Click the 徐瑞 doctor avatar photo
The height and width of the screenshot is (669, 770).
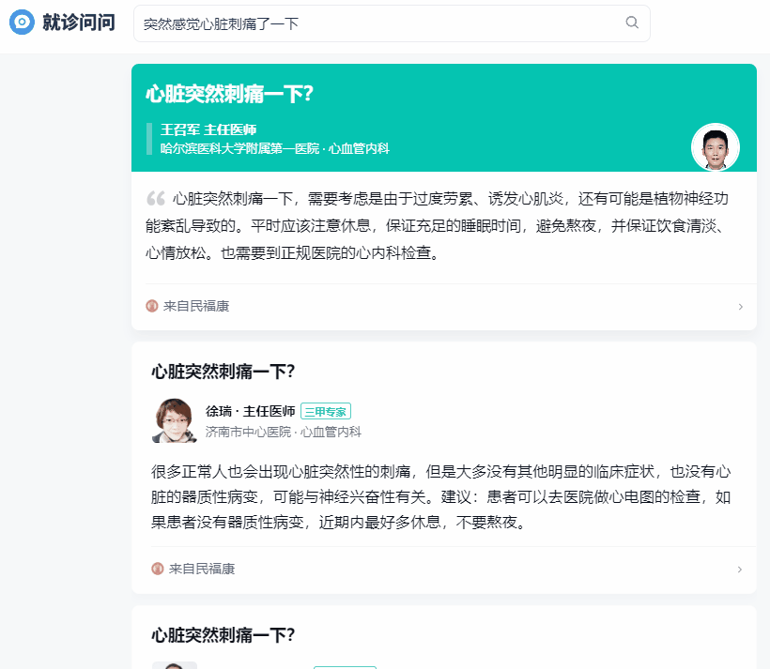pos(175,421)
